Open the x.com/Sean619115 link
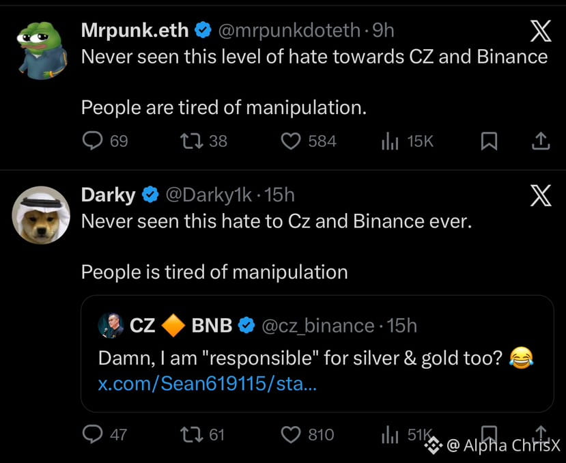The height and width of the screenshot is (463, 566). point(207,383)
